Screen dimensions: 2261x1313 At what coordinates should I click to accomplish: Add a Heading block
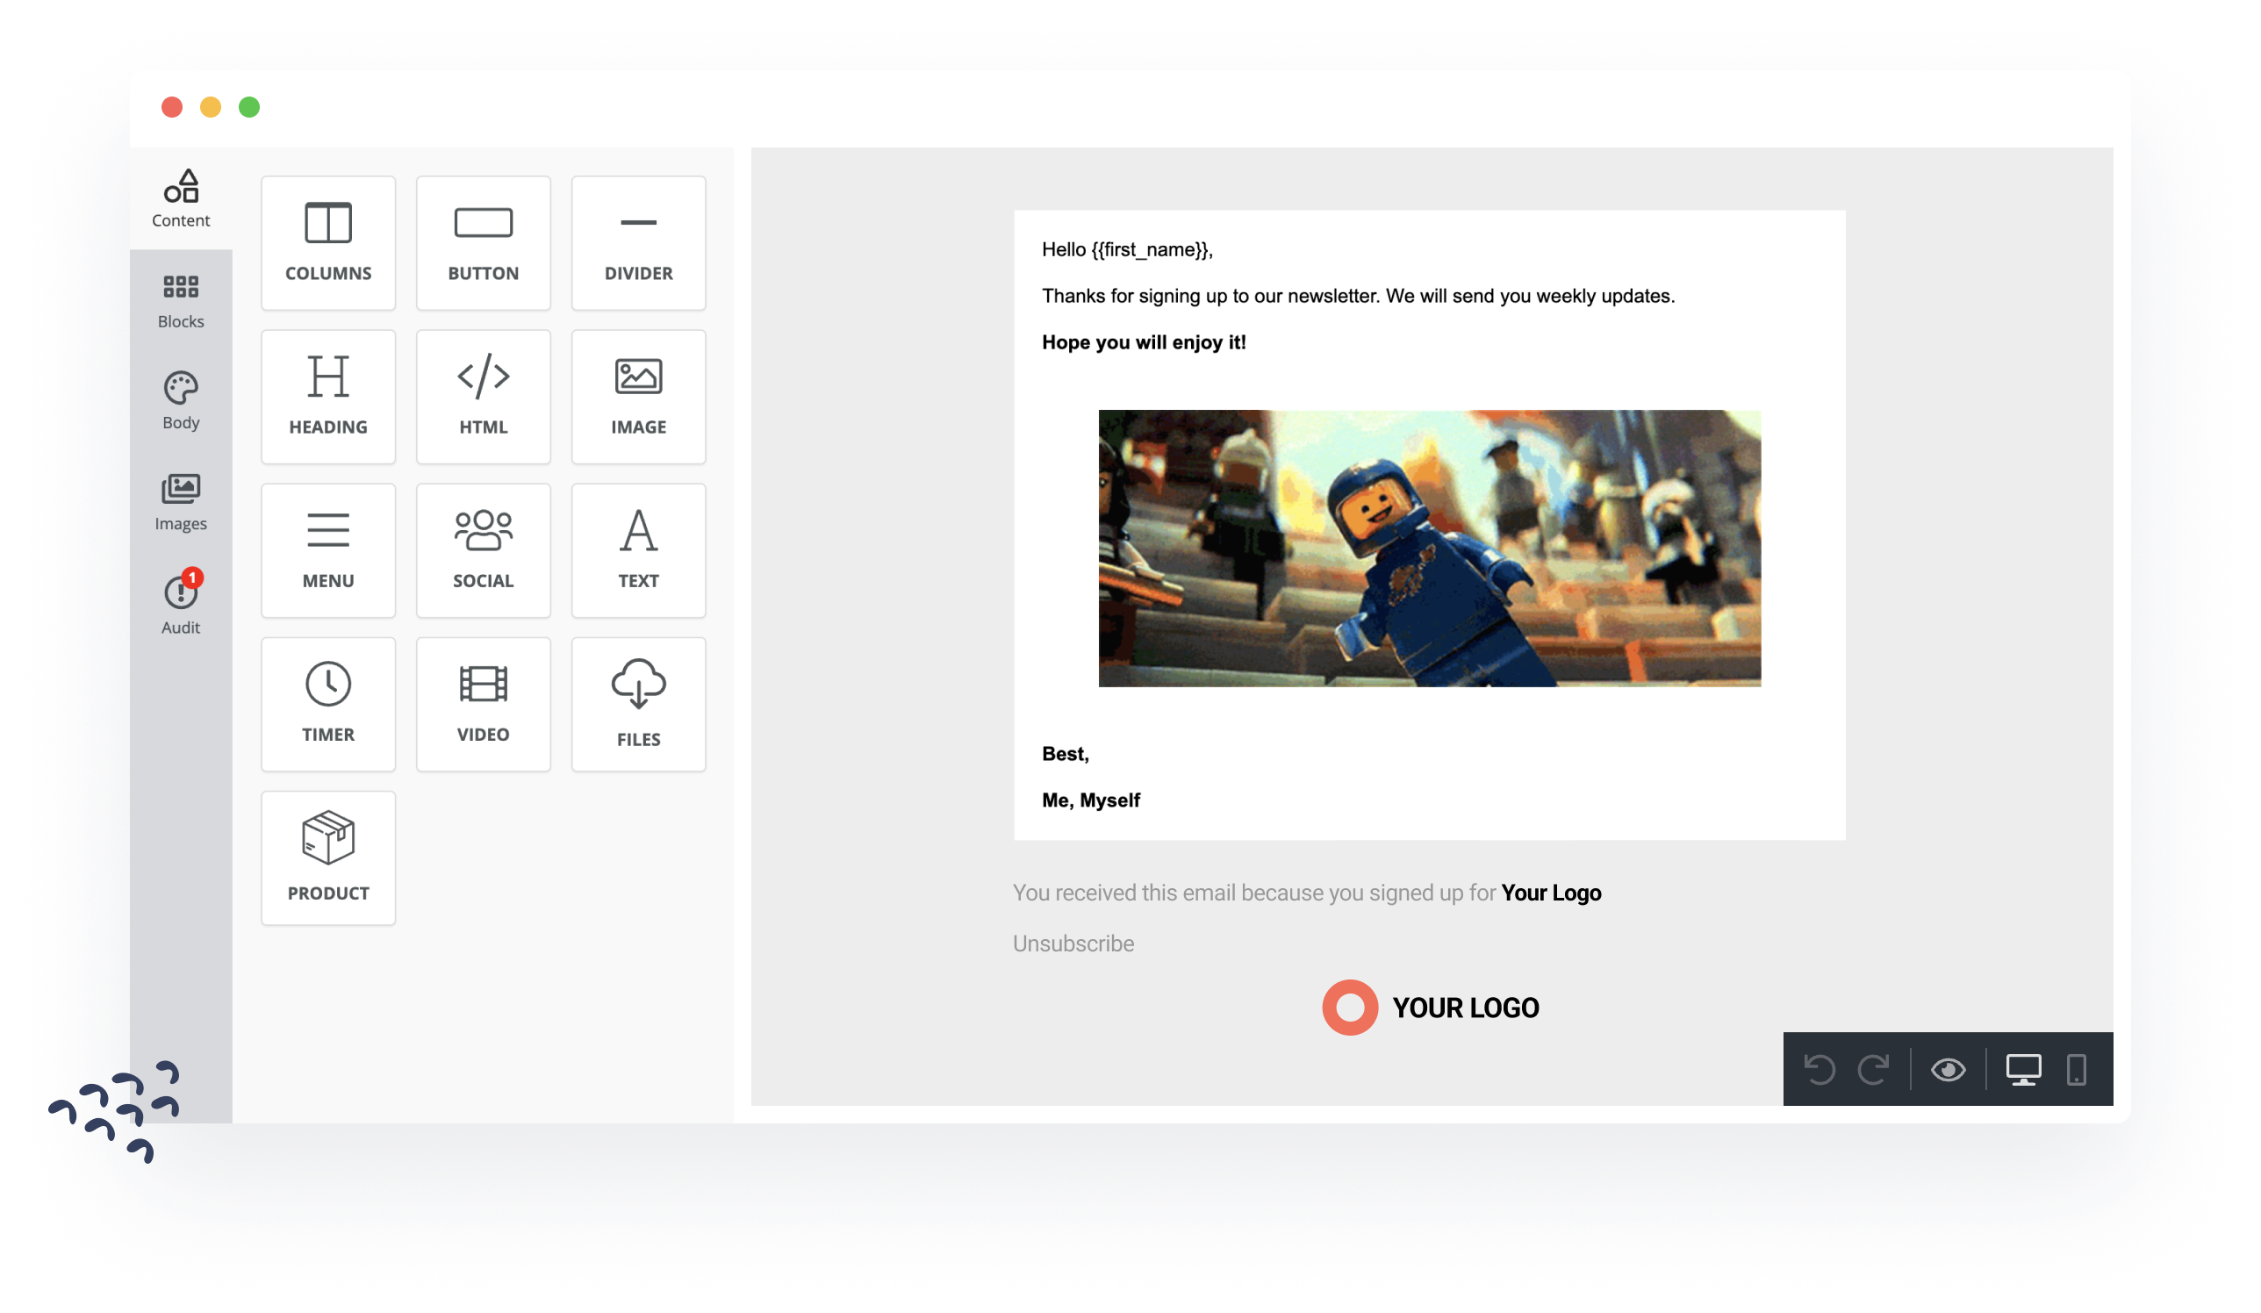pos(327,396)
